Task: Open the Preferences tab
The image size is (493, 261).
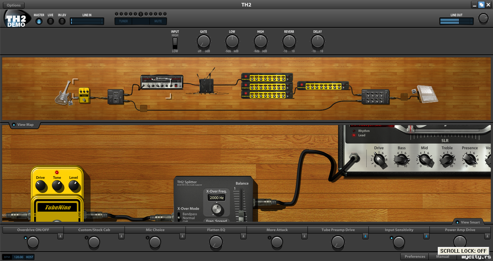Action: (415, 257)
